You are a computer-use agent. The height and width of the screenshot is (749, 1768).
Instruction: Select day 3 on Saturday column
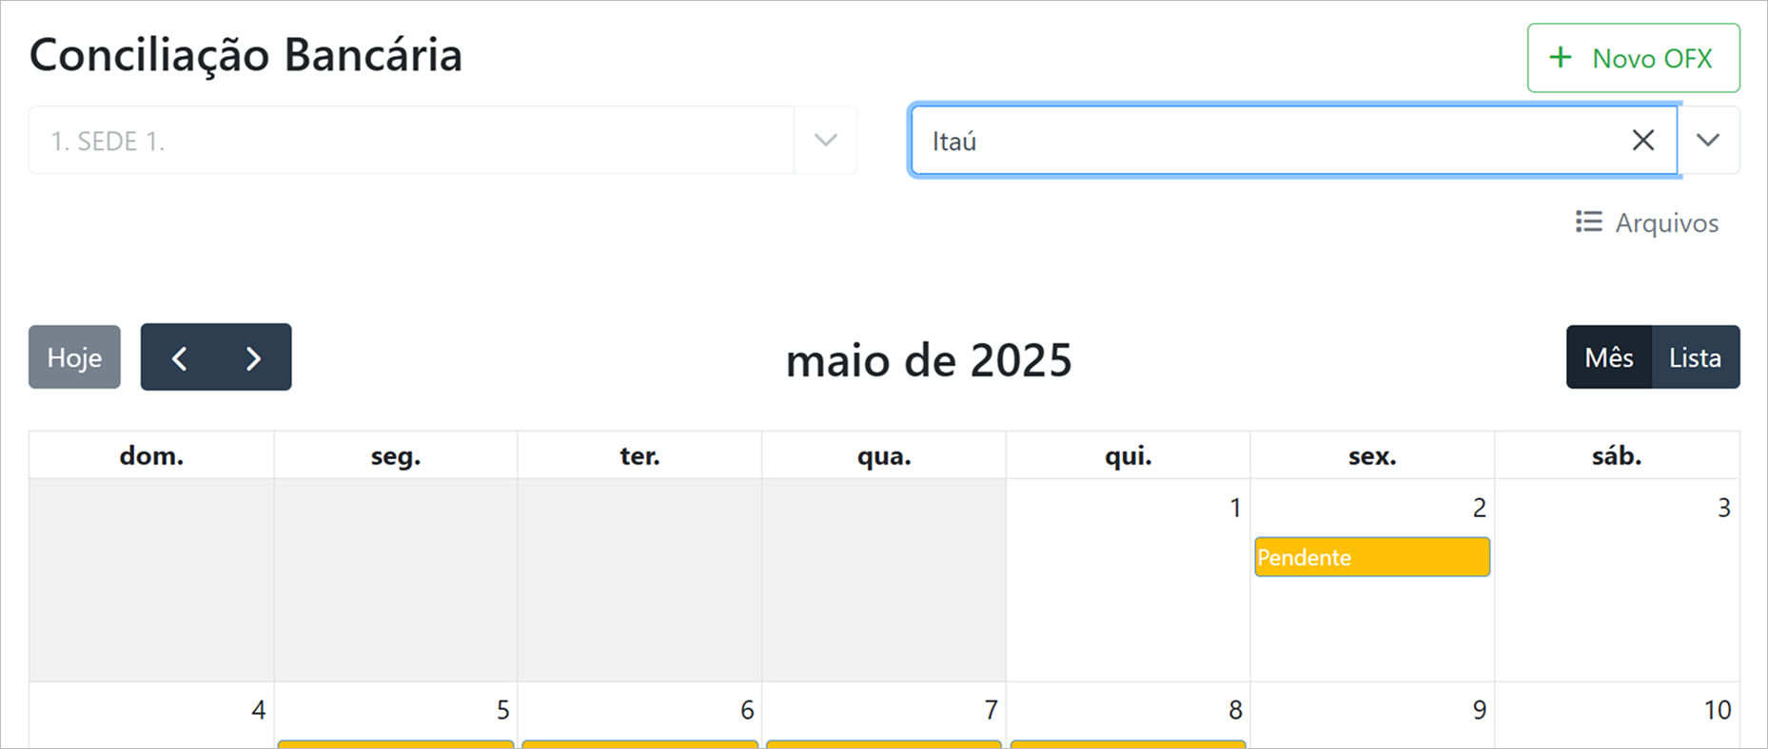(x=1722, y=509)
